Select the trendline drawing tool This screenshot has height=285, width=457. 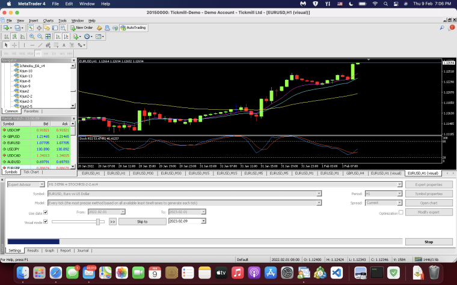(40, 45)
